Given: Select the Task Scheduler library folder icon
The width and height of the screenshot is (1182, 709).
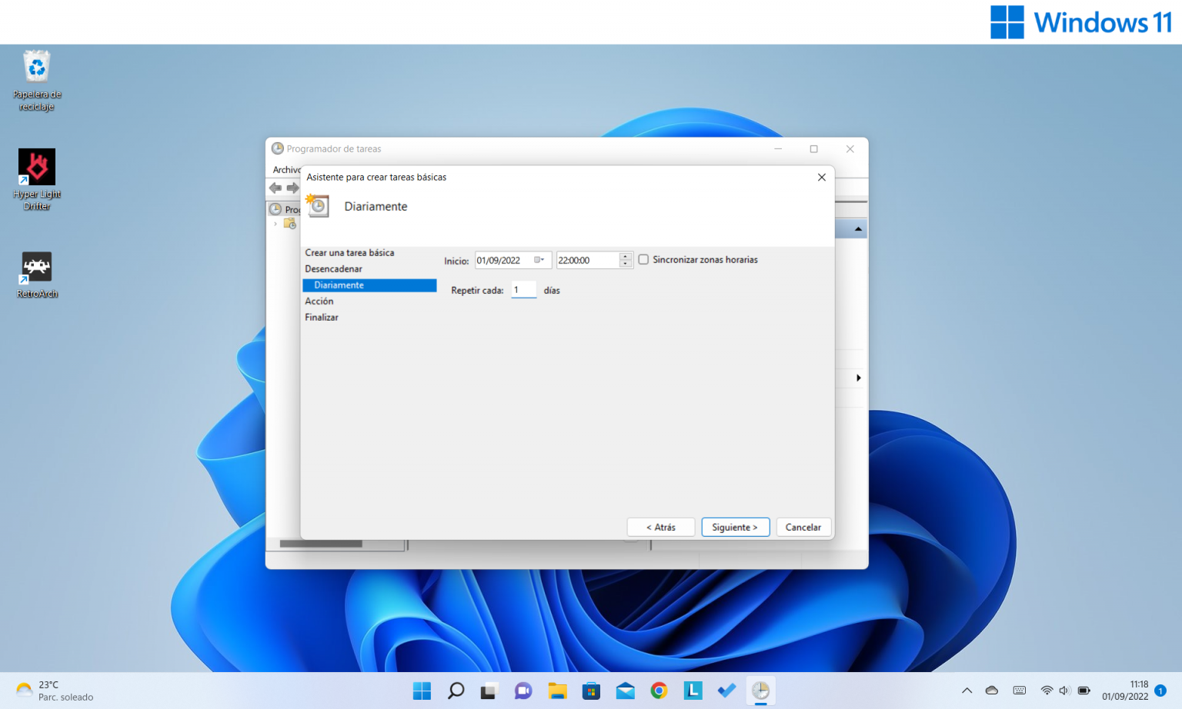Looking at the screenshot, I should tap(290, 224).
